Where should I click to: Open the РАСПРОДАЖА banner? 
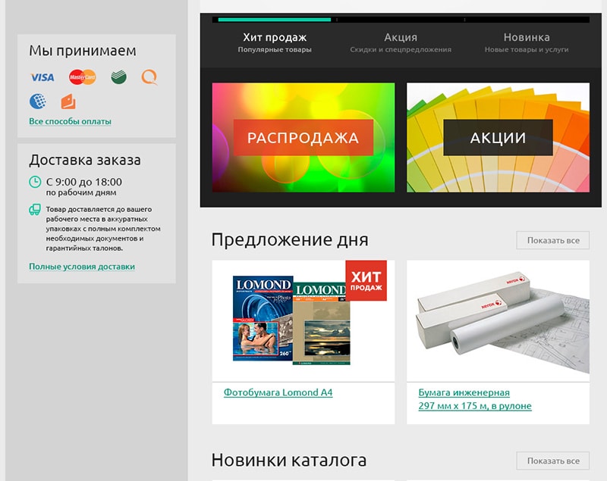coord(303,138)
